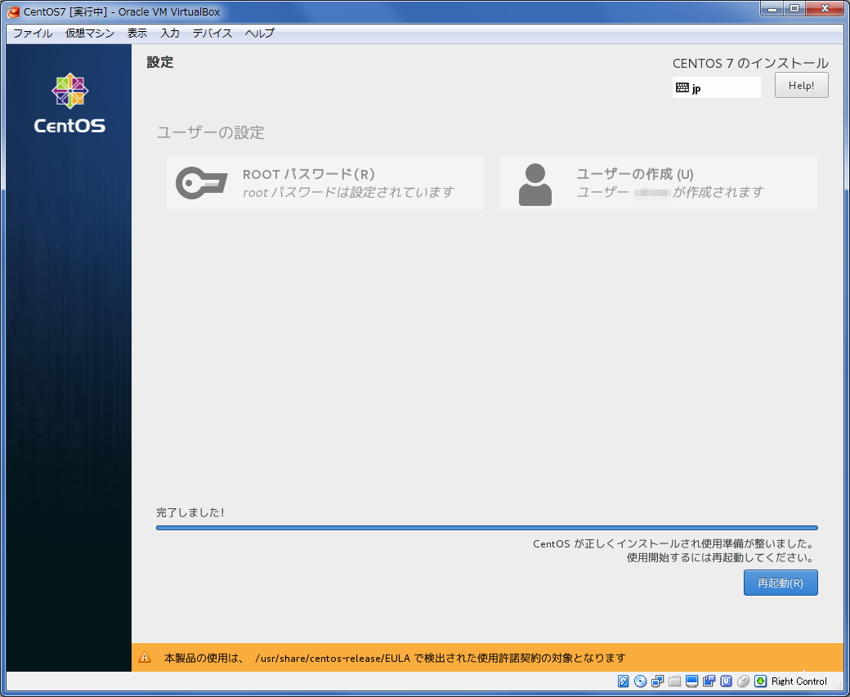Click the EULA warning triangle icon

coord(145,658)
